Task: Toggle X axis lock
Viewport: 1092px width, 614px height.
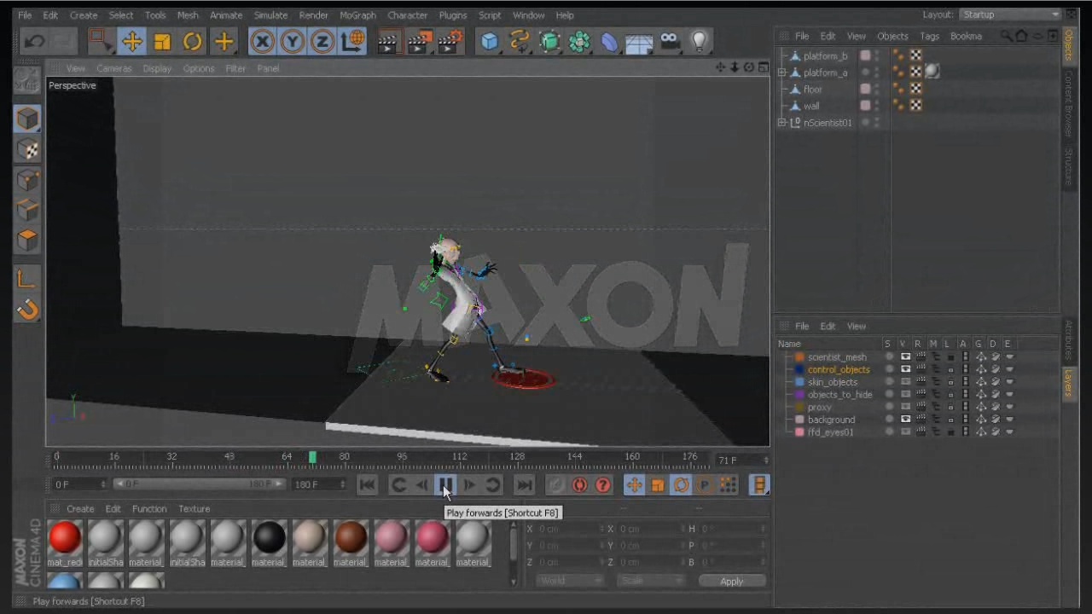Action: (x=262, y=41)
